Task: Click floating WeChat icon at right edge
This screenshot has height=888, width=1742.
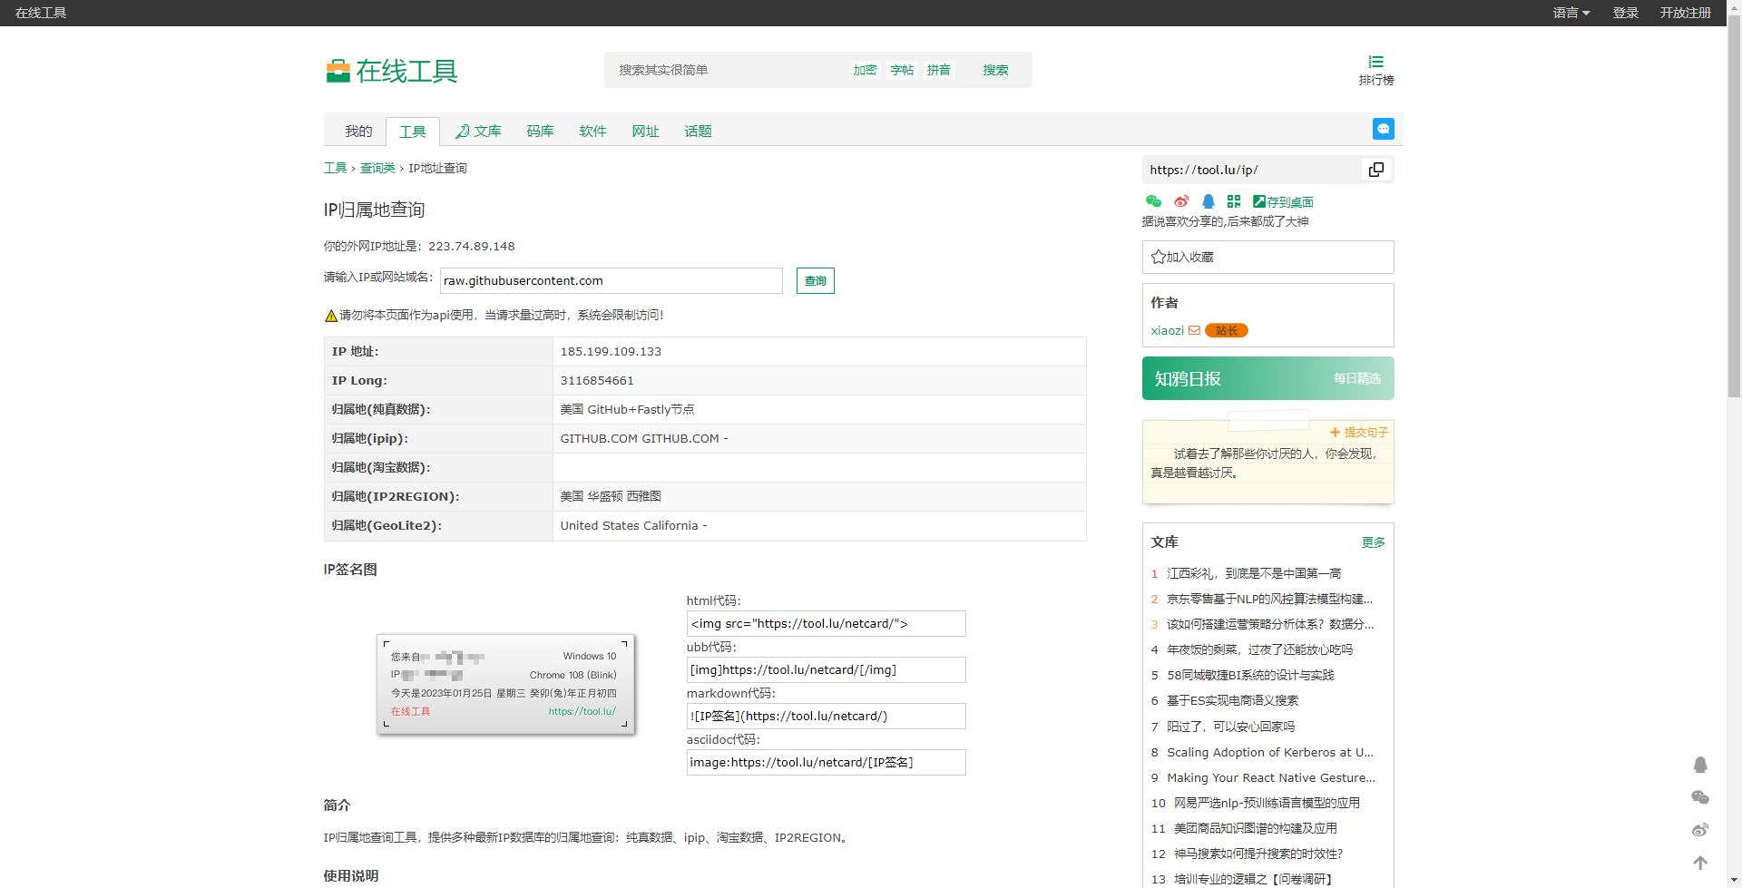Action: [1700, 797]
